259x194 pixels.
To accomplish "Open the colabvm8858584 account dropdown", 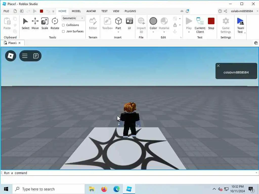I will coord(257,11).
